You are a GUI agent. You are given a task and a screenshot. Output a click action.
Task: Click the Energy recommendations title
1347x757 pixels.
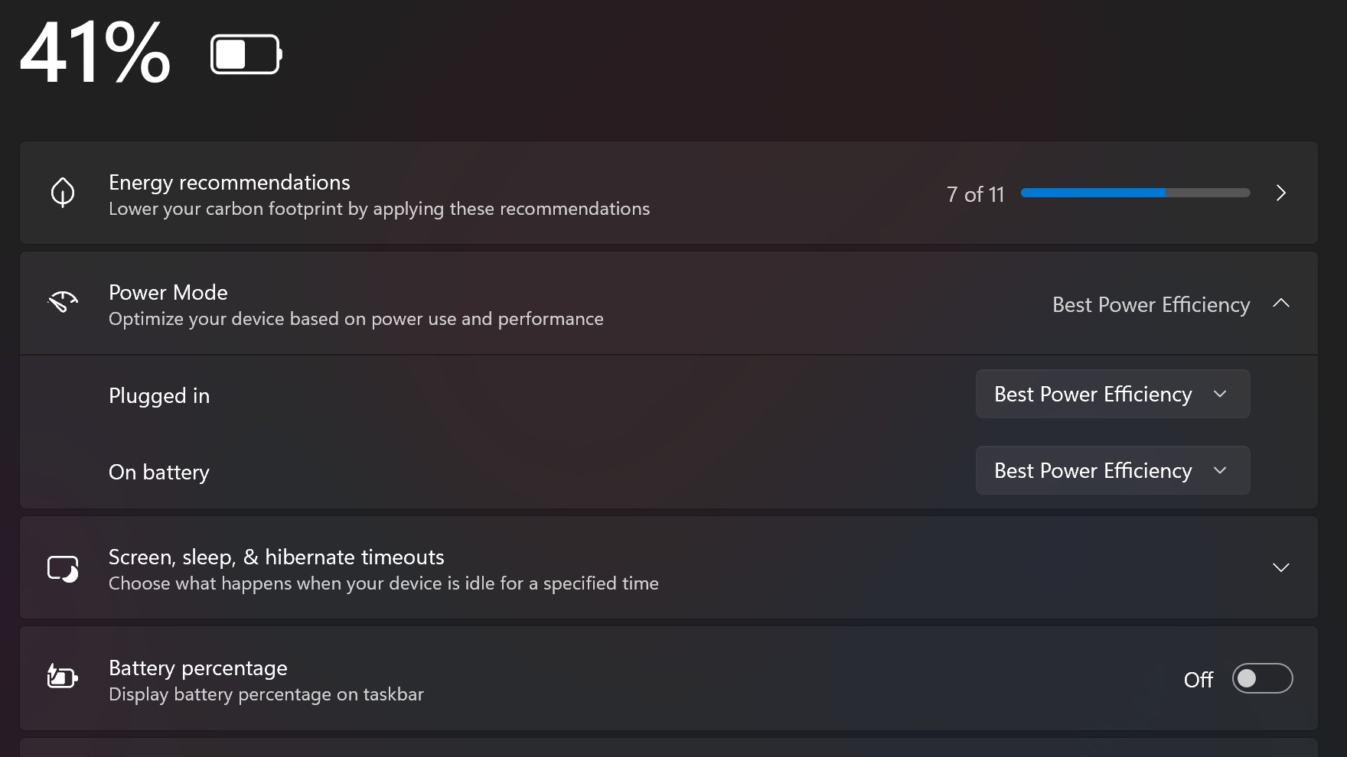pos(230,182)
